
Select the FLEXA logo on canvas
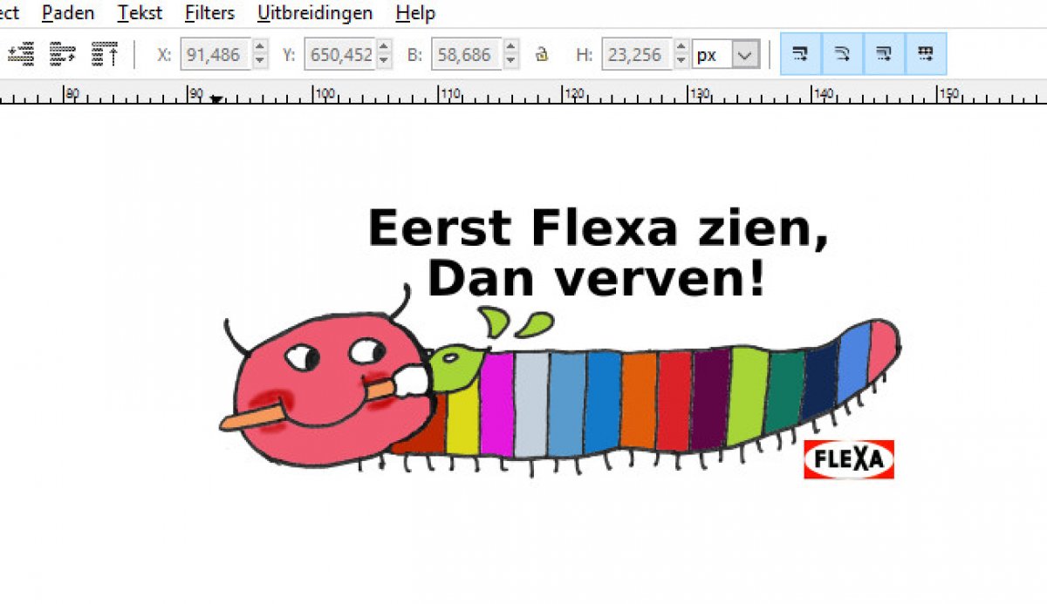pyautogui.click(x=849, y=458)
